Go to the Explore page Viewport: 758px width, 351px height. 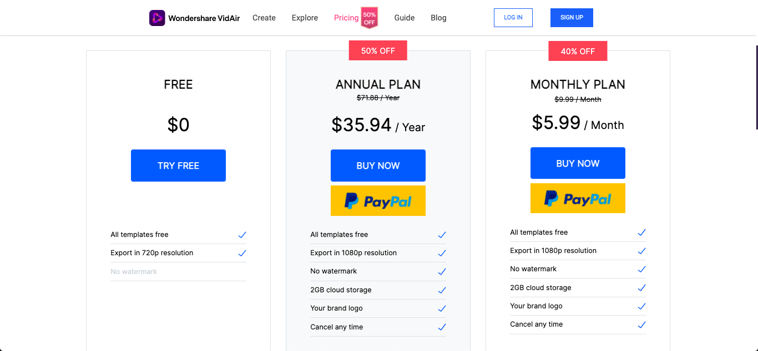pos(305,18)
